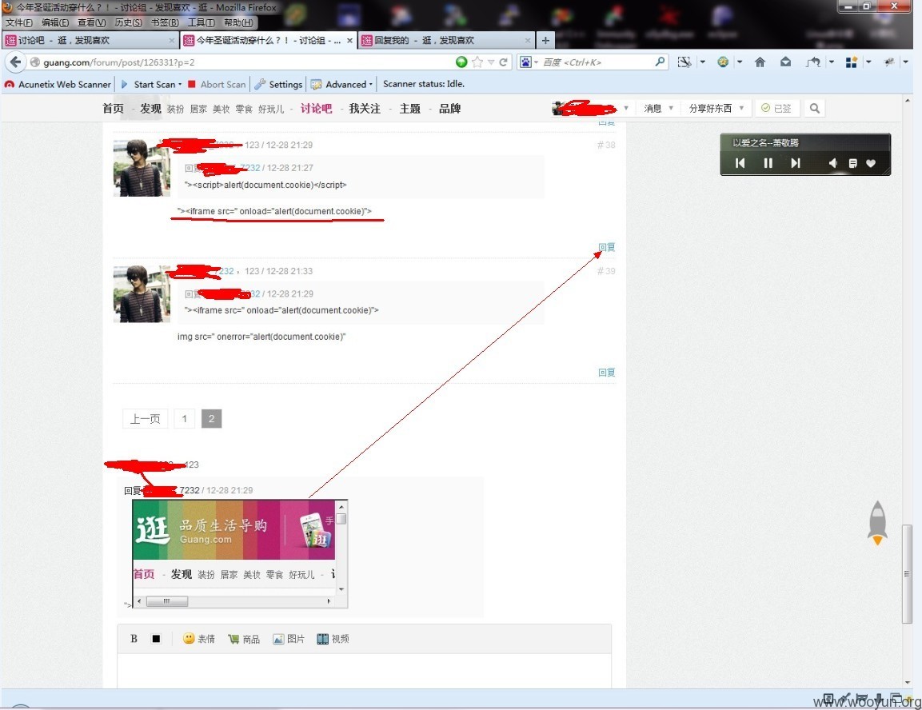Open 讨论吧 in site navigation
This screenshot has width=922, height=710.
coord(317,108)
